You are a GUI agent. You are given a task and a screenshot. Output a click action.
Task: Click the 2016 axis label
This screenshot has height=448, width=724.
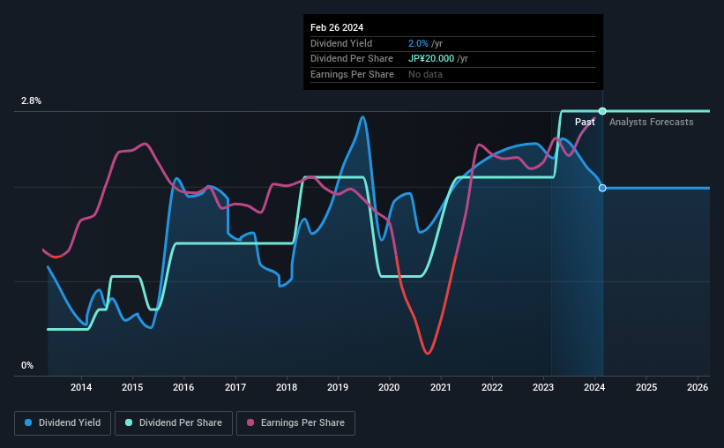(183, 387)
